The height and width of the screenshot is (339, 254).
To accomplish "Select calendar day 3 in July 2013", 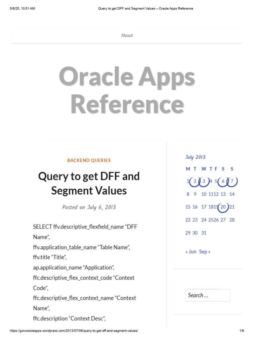I will pyautogui.click(x=204, y=181).
